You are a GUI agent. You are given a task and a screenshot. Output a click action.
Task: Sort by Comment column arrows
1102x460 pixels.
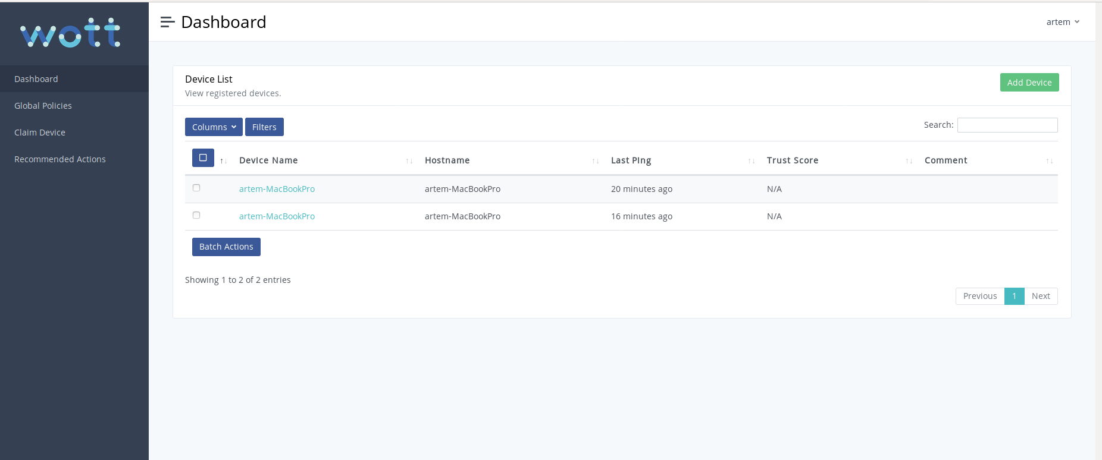(x=1050, y=161)
